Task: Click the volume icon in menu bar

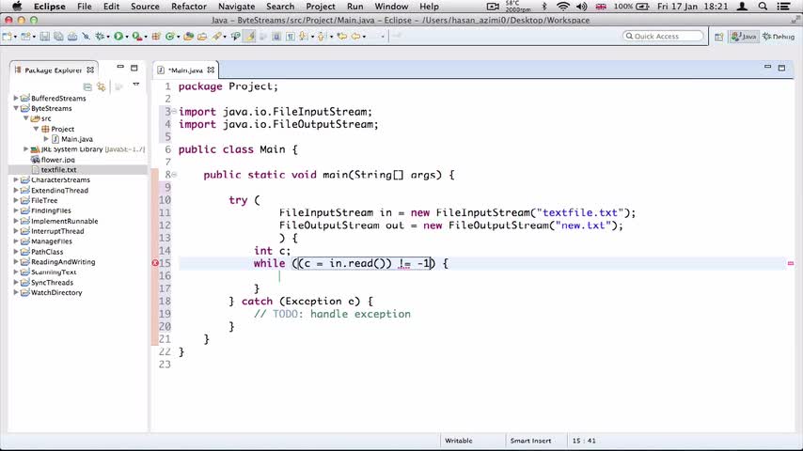Action: [582, 7]
